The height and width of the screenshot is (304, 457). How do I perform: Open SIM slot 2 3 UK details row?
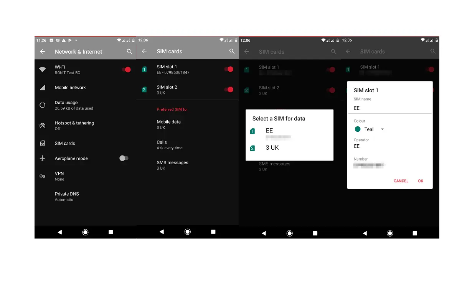pyautogui.click(x=187, y=90)
